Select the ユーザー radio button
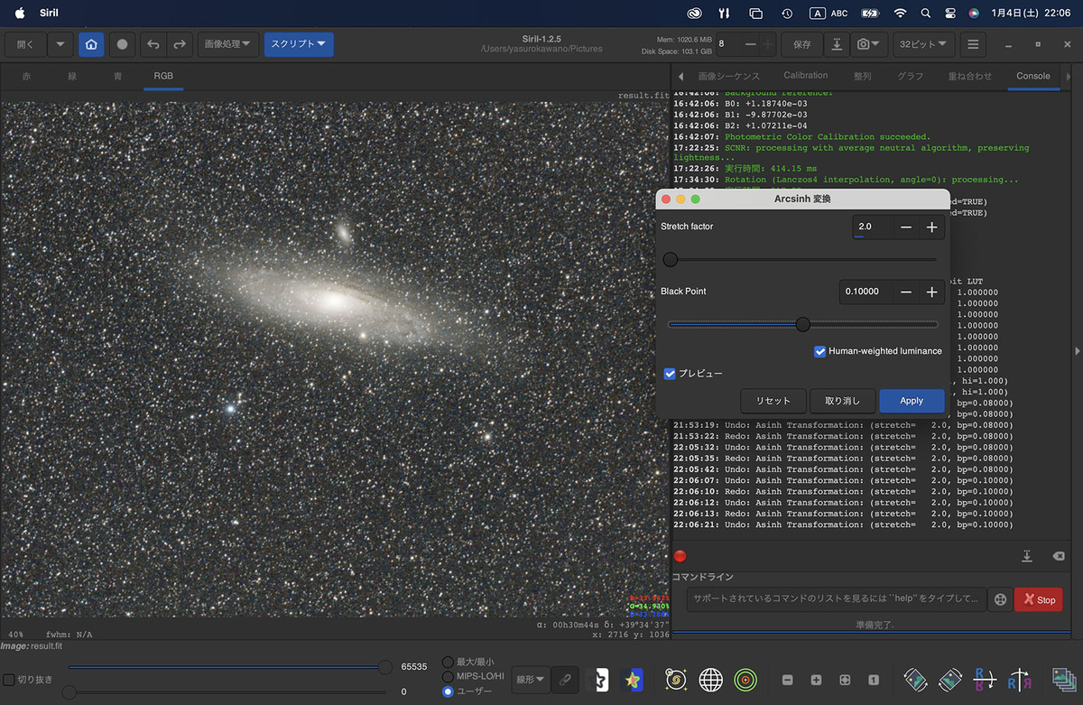 pyautogui.click(x=449, y=692)
